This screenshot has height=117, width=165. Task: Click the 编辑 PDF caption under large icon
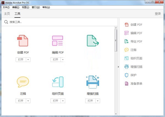pos(58,53)
